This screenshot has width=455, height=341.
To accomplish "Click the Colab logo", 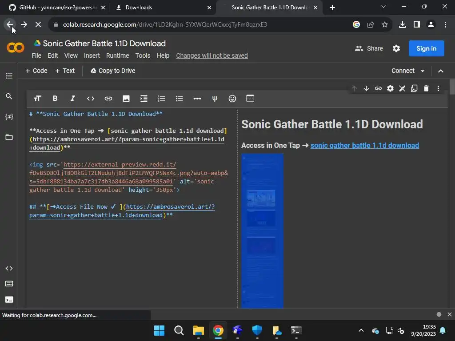I will [16, 48].
